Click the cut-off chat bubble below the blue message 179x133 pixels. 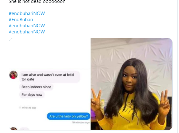pos(24,129)
